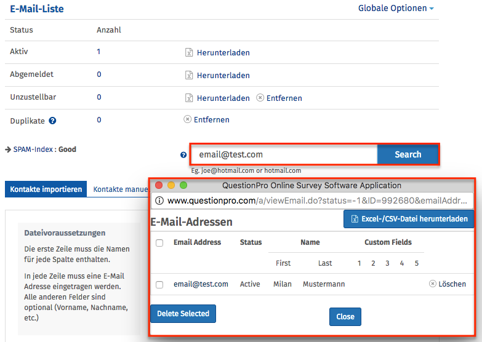Click Entfernen in the Unzustellbar row
482x342 pixels.
[x=284, y=98]
